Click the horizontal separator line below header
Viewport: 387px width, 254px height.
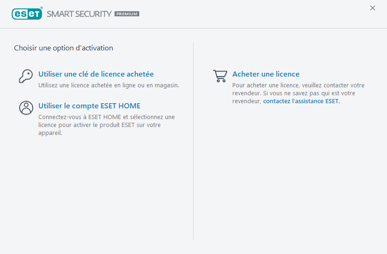(193, 28)
